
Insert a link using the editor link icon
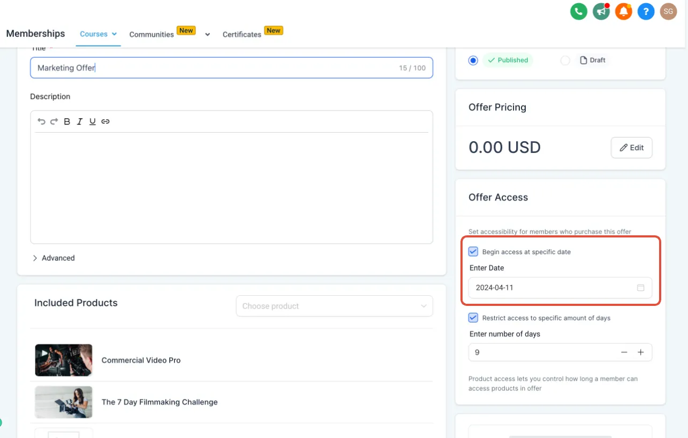(105, 121)
